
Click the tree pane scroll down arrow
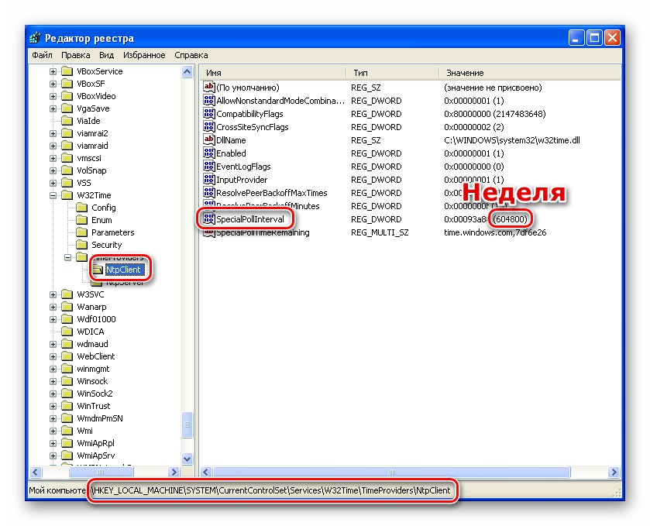pos(187,459)
